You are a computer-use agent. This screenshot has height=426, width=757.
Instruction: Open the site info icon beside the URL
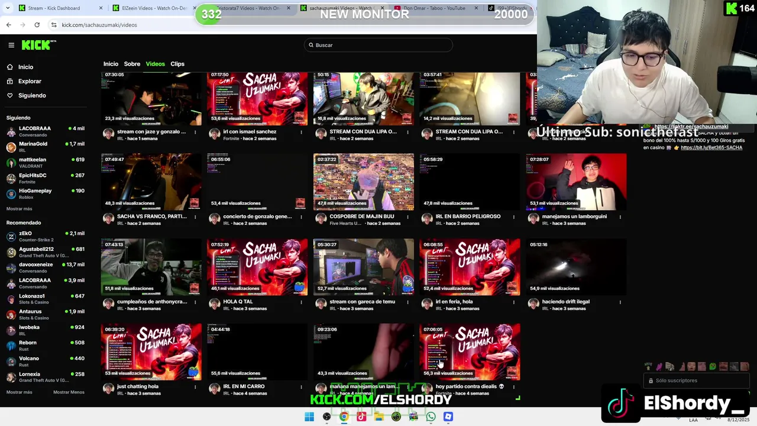click(x=54, y=25)
